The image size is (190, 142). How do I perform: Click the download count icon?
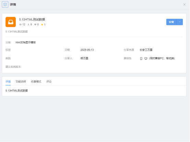(28, 25)
